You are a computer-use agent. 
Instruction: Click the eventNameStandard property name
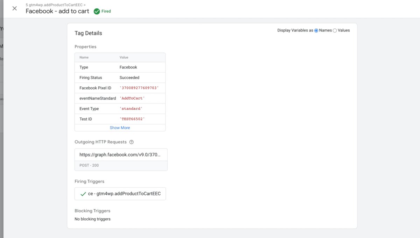coord(98,98)
